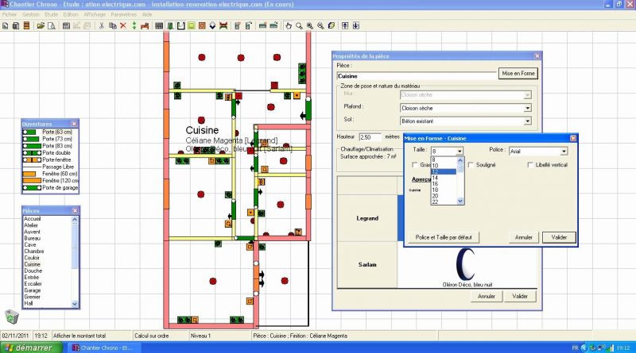
Task: Open the Taille size dropdown arrow
Action: click(x=460, y=151)
